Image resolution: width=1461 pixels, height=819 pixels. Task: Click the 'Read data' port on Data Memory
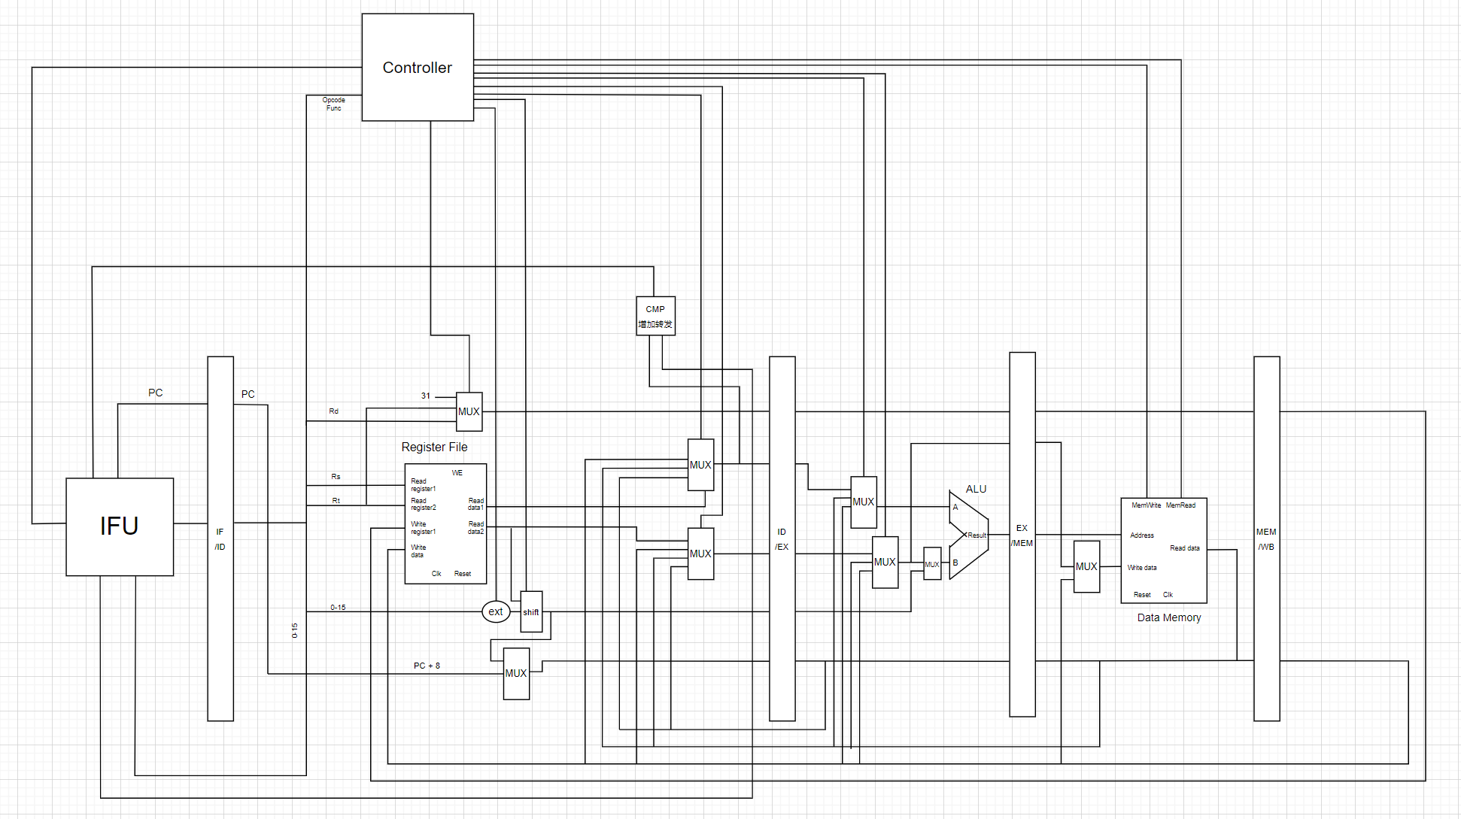(x=1185, y=548)
